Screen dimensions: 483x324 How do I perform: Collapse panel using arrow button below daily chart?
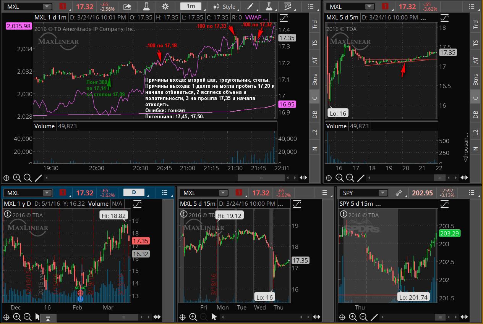(48, 319)
